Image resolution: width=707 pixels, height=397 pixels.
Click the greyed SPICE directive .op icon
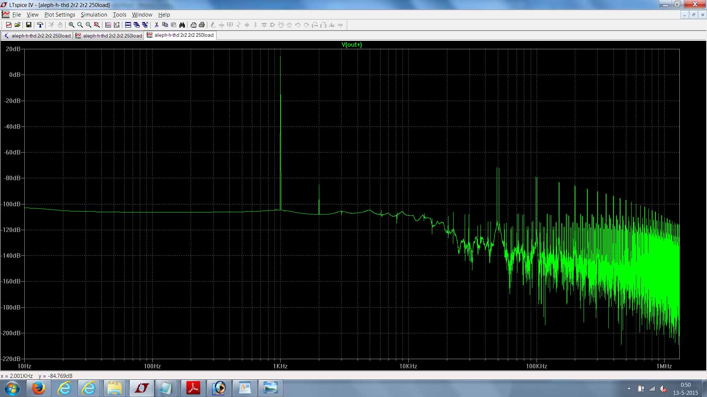(x=340, y=25)
